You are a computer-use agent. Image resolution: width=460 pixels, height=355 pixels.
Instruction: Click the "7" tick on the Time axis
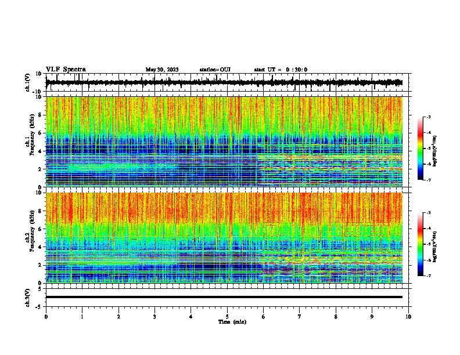tap(300, 317)
